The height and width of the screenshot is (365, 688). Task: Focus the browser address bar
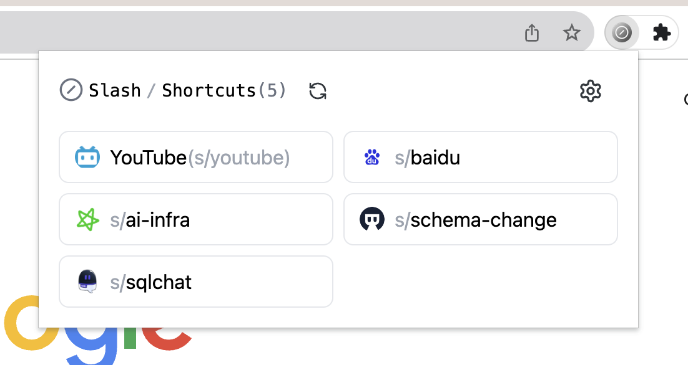250,32
